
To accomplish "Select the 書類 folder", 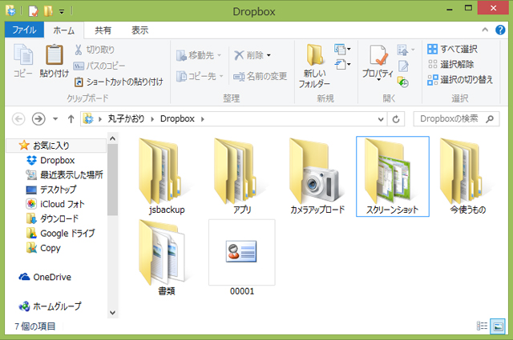I will tap(166, 258).
